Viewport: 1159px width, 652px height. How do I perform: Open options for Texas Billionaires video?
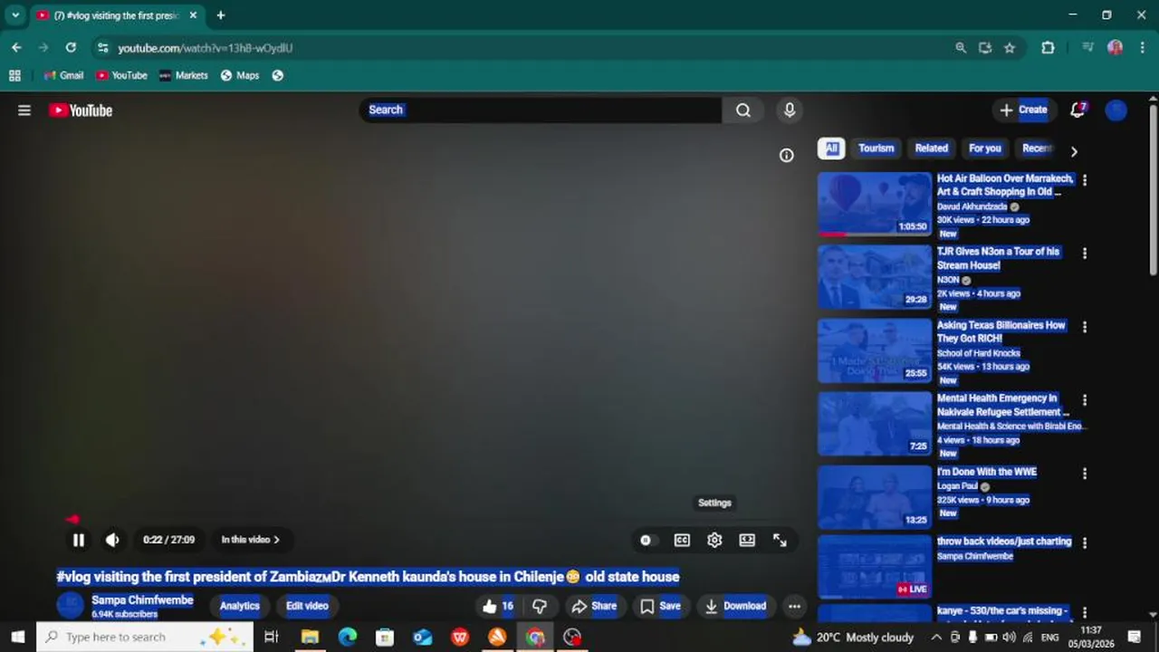(1085, 327)
